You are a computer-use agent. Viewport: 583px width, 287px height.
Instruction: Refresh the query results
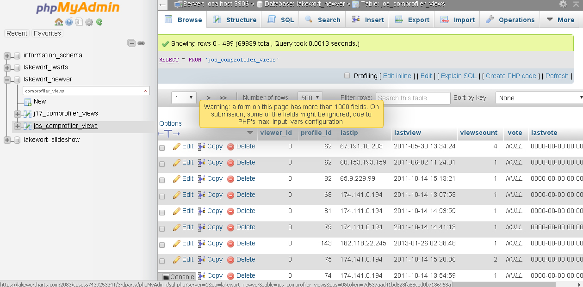[x=557, y=76]
